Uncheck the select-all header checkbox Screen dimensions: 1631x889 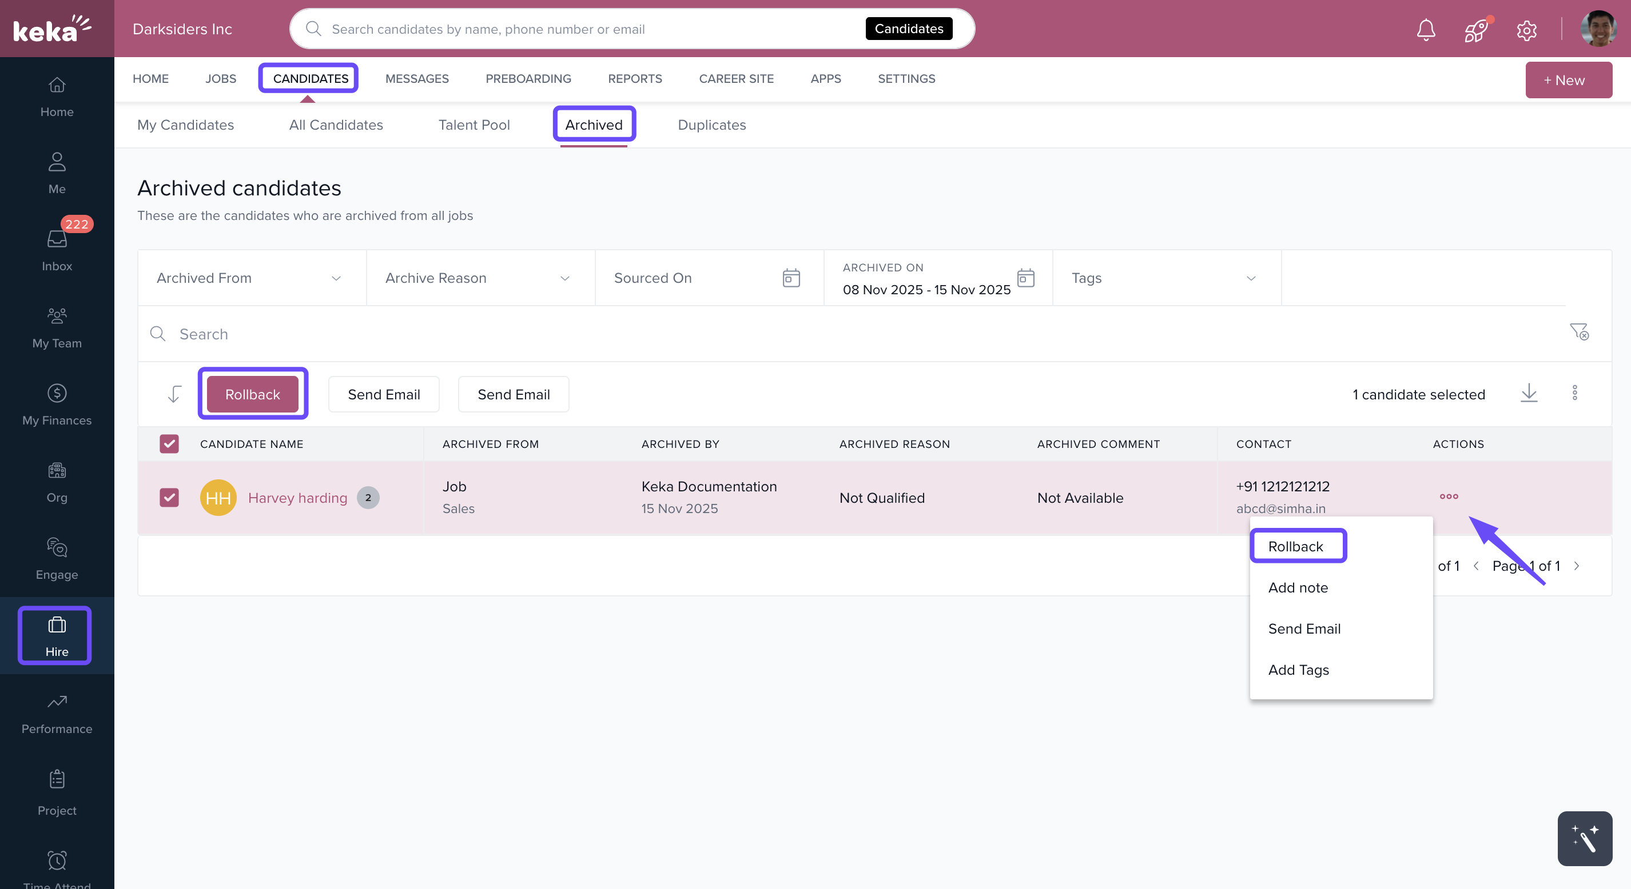click(169, 443)
